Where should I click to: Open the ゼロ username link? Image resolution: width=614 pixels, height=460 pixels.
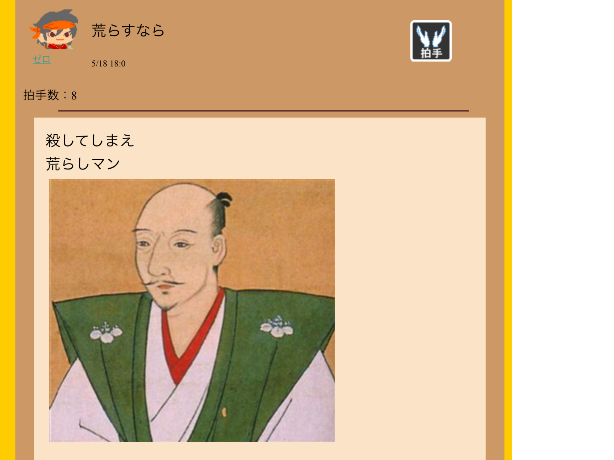pos(42,60)
